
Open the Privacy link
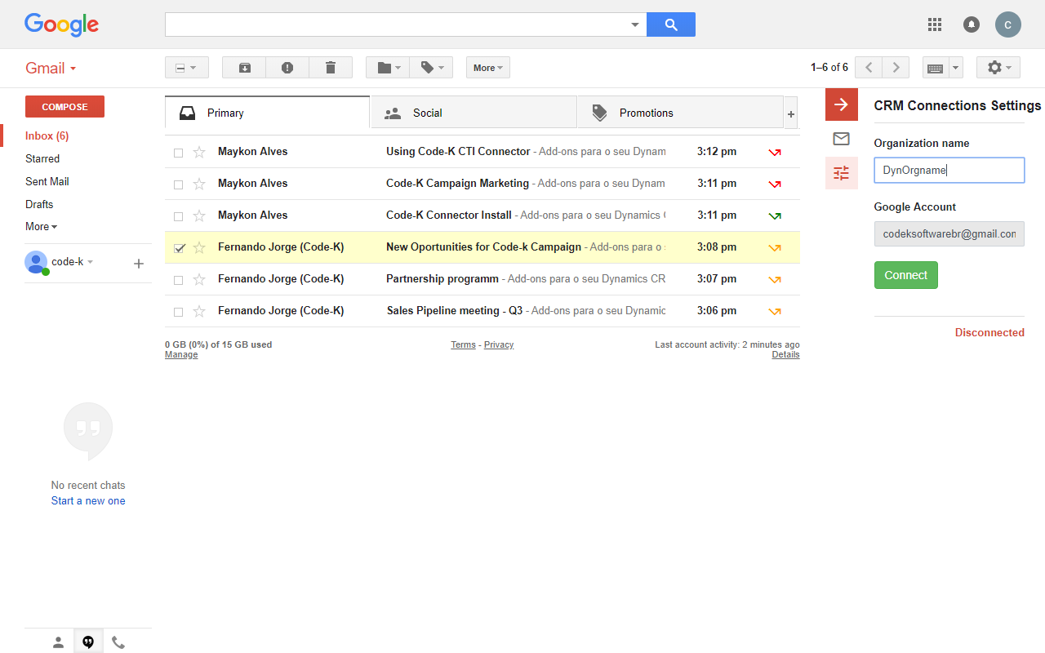pos(499,344)
